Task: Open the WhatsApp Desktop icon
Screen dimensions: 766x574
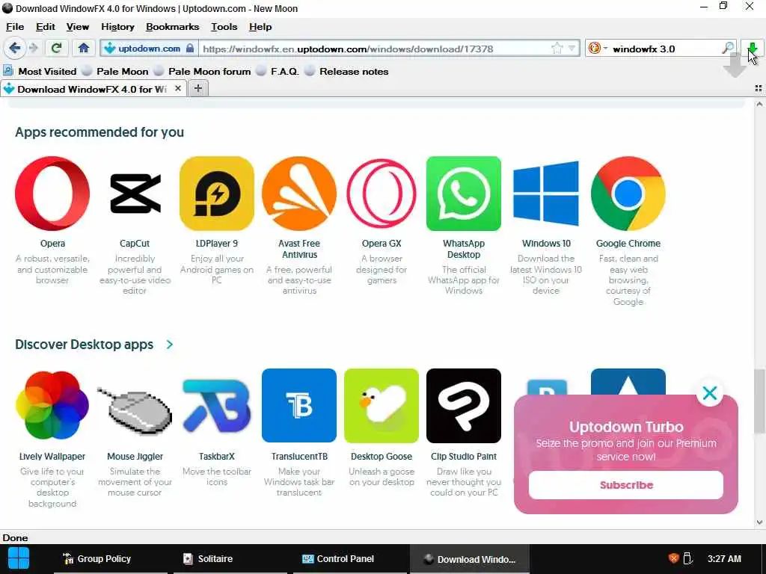Action: click(x=464, y=194)
